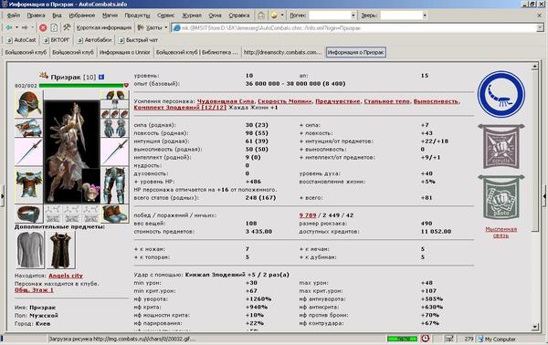Viewport: 548px width, 345px height.
Task: Click the leg armor slot icon
Action: [115, 184]
